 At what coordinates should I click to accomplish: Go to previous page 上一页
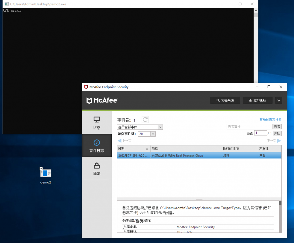pyautogui.click(x=125, y=141)
